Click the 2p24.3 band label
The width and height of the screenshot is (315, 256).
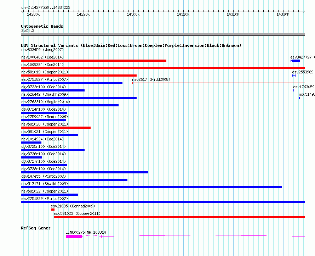[28, 31]
